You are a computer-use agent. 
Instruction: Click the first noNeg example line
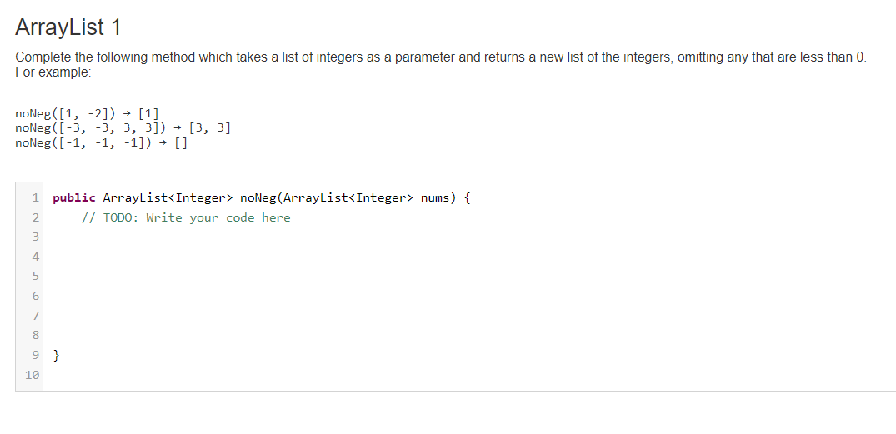point(87,113)
